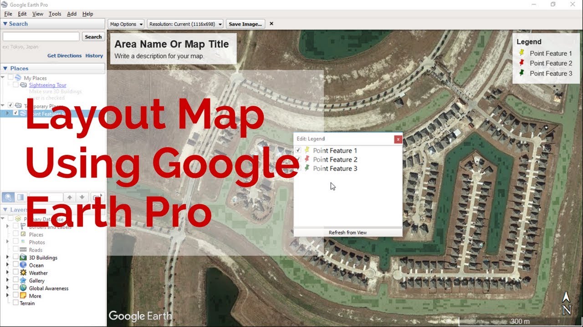Click red pushpin in Edit Legend dialog

tap(307, 159)
